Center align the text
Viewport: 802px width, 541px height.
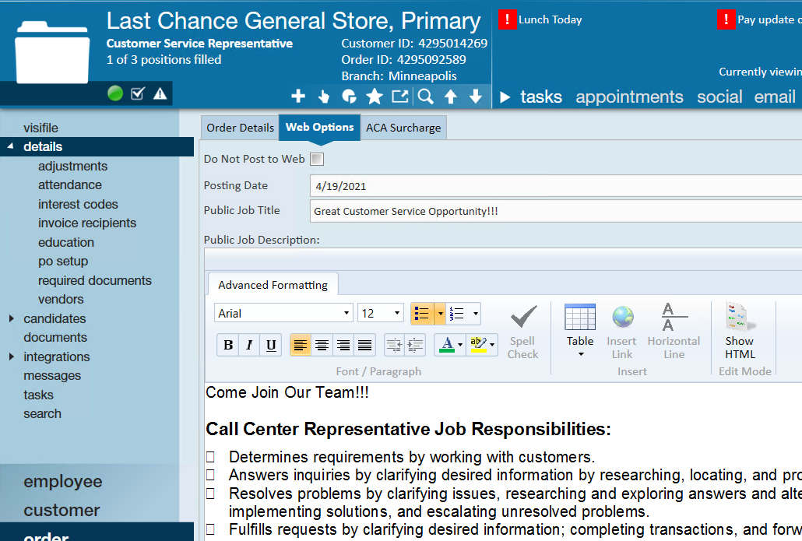322,345
